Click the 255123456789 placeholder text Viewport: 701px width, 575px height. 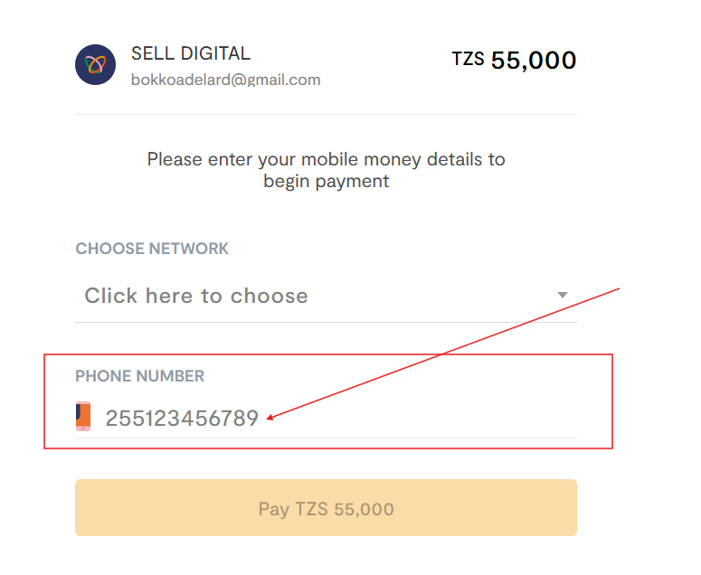[182, 419]
